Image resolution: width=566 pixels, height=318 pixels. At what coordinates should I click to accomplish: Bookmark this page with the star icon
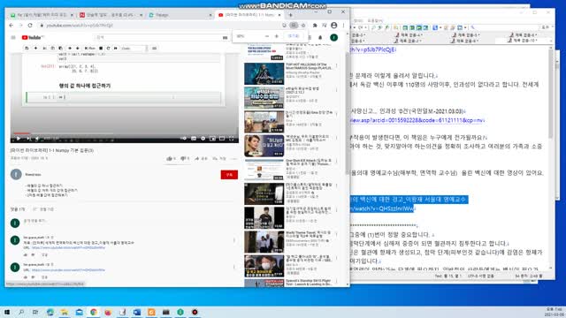303,26
